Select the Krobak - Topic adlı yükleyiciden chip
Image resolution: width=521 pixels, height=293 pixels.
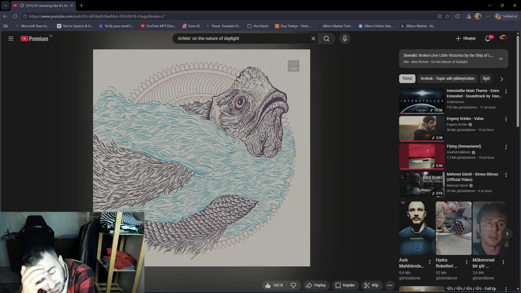click(447, 79)
